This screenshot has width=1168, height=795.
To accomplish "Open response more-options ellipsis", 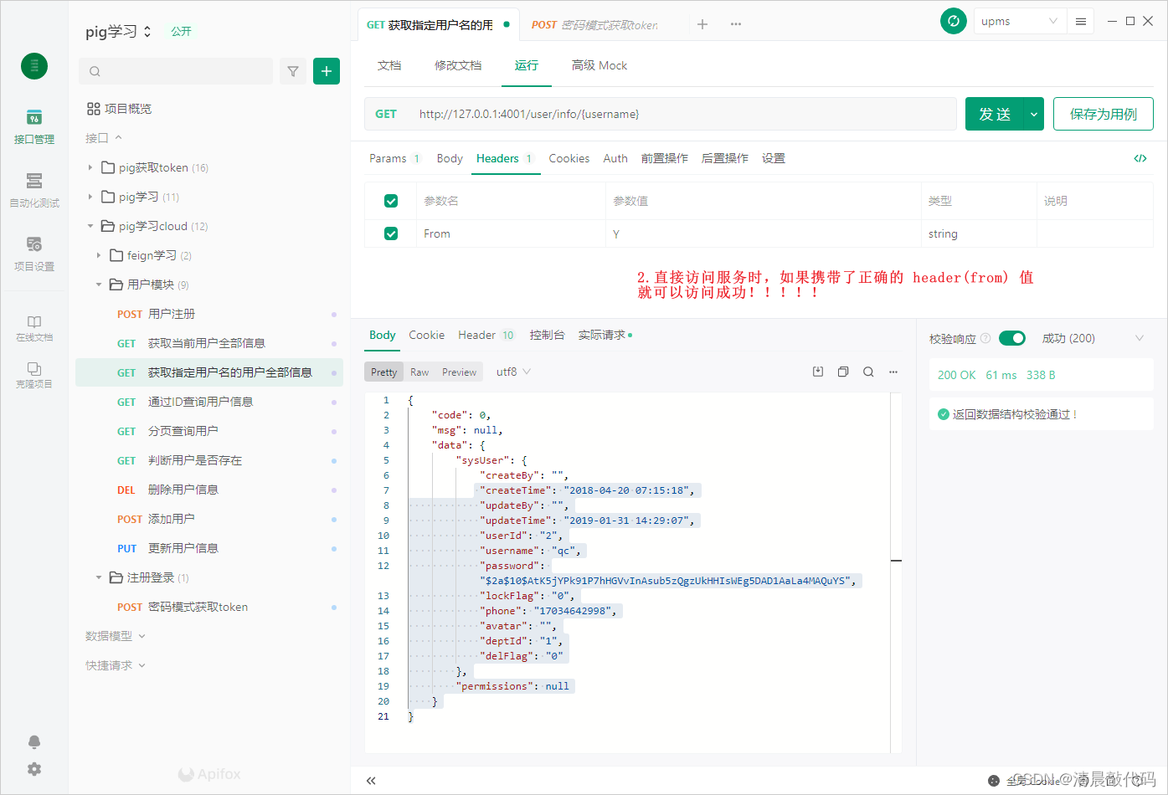I will (x=893, y=372).
